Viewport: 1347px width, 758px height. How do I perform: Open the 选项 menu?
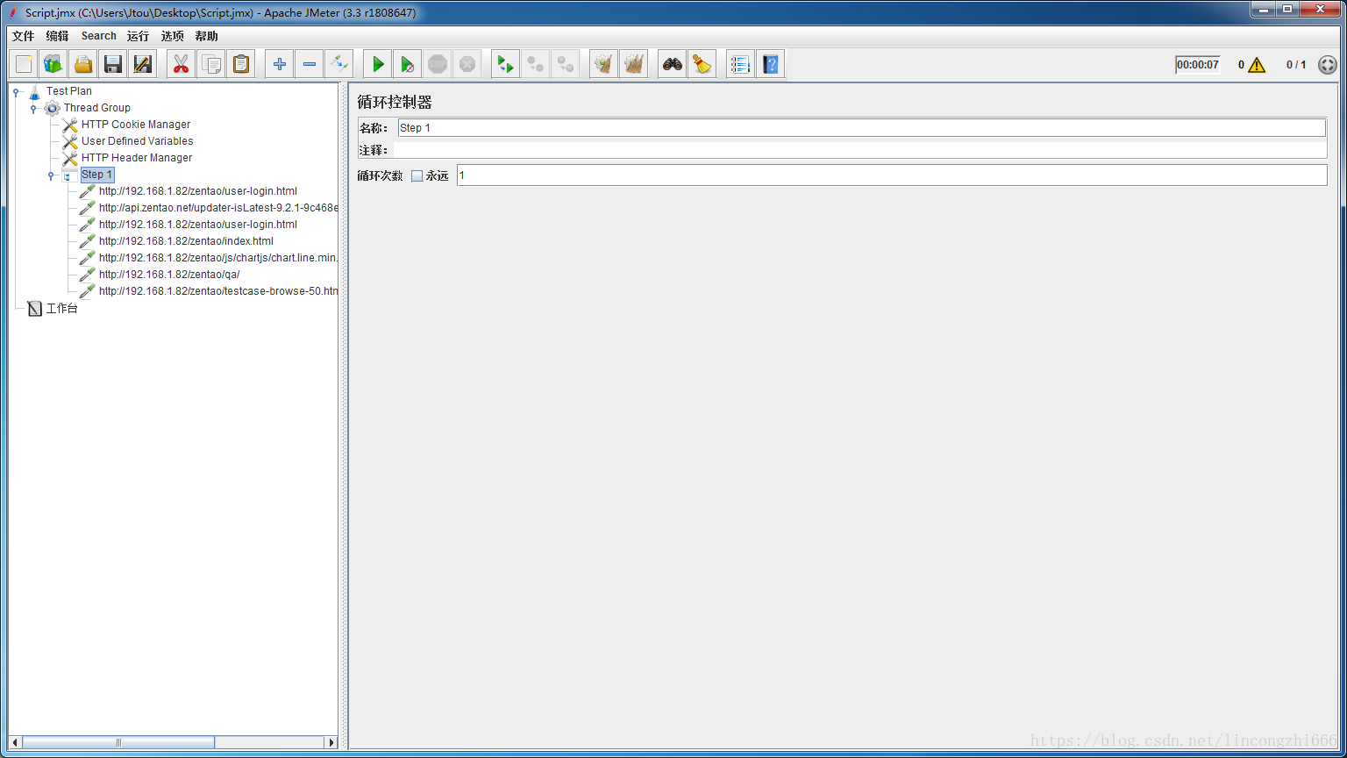[173, 36]
